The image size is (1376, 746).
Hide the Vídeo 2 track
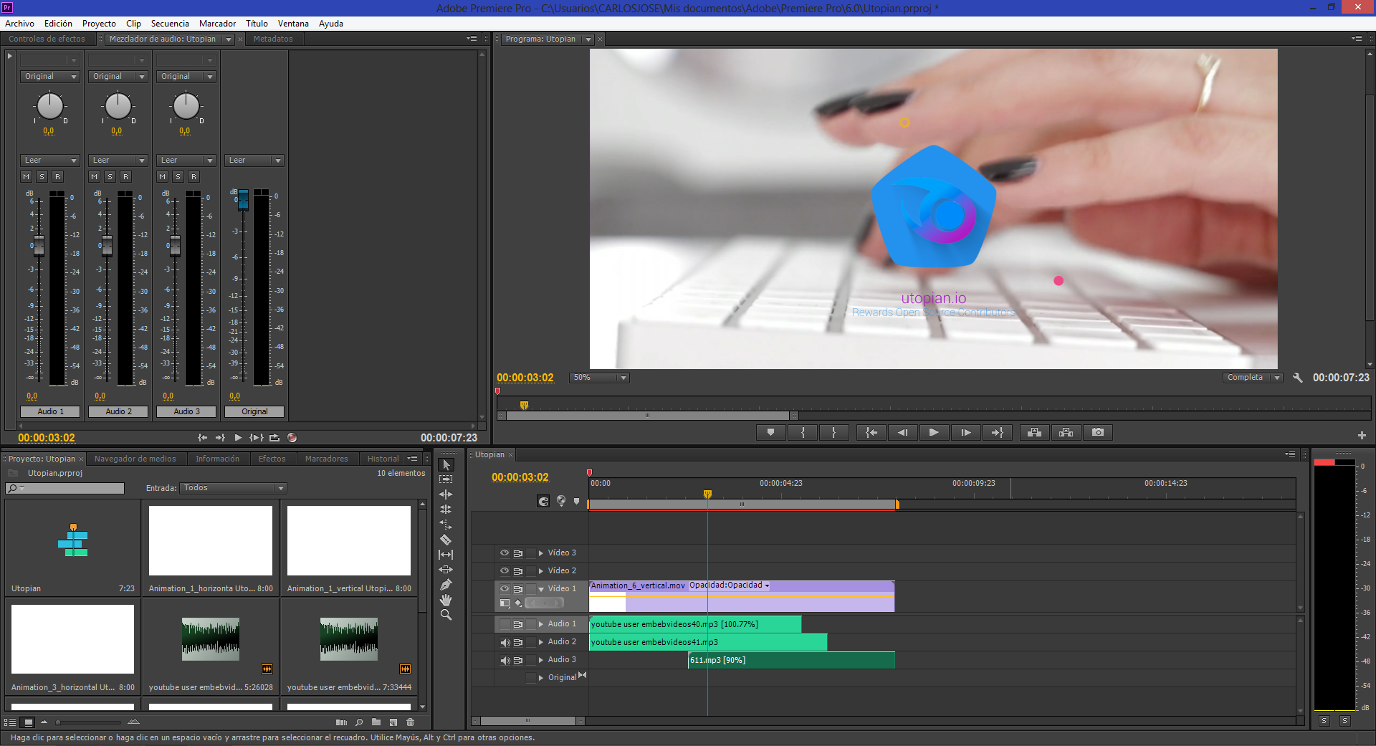coord(505,571)
